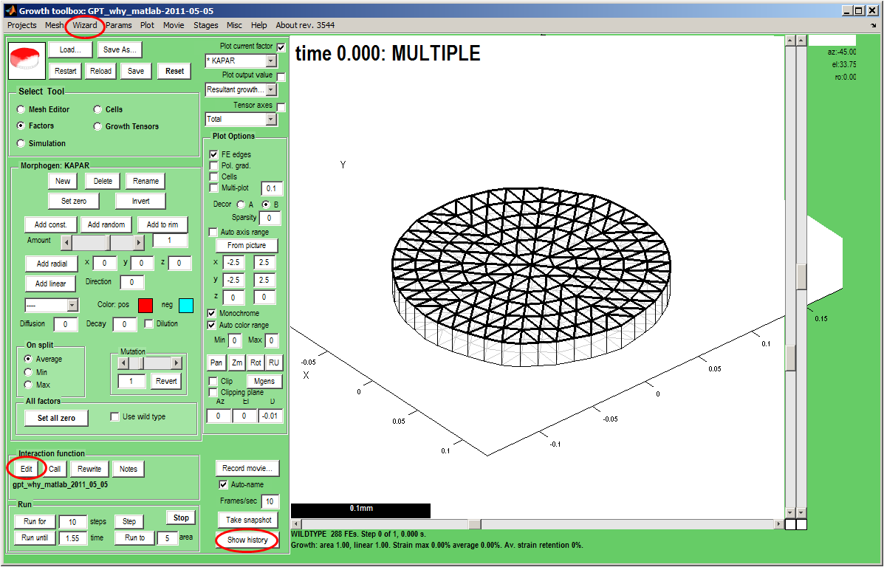Click the Pan view button

click(x=216, y=362)
